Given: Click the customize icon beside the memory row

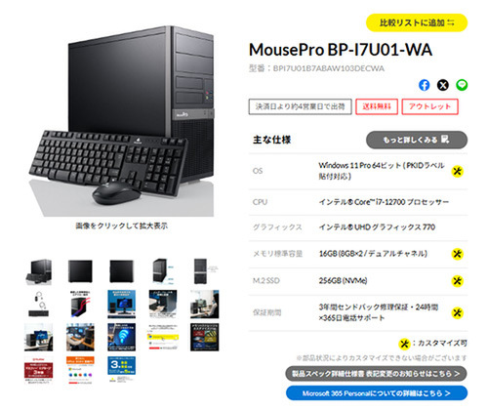Looking at the screenshot, I should pos(457,254).
